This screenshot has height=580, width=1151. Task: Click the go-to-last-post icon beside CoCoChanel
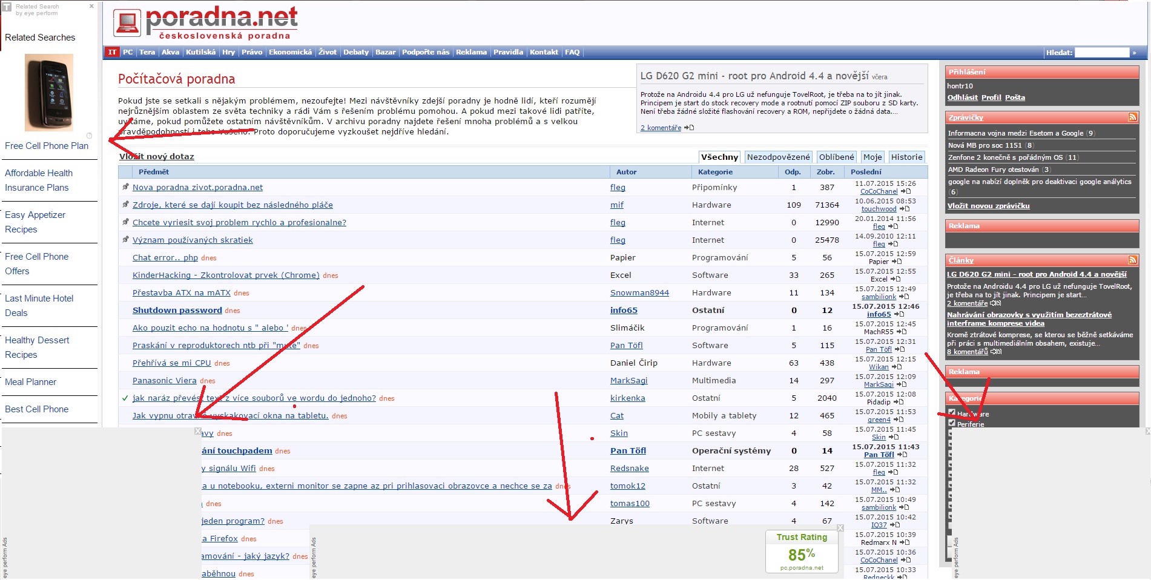tap(906, 191)
